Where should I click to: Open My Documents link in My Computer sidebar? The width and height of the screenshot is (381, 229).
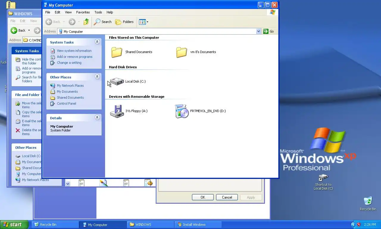[67, 92]
